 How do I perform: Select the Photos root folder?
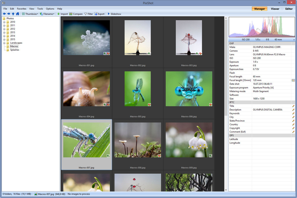coord(10,19)
